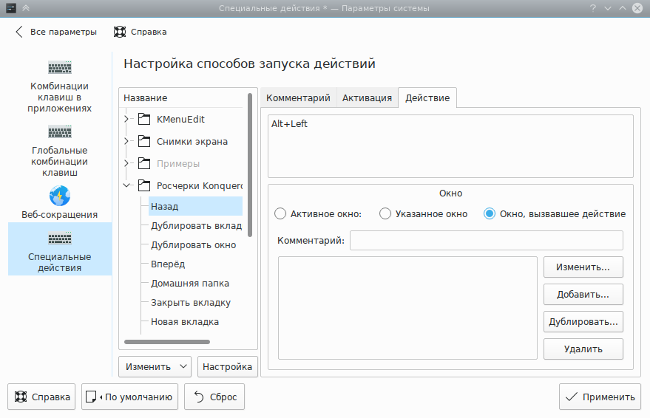Viewport: 650px width, 418px height.
Task: Open the Веб-сокращения globe icon
Action: [x=60, y=196]
